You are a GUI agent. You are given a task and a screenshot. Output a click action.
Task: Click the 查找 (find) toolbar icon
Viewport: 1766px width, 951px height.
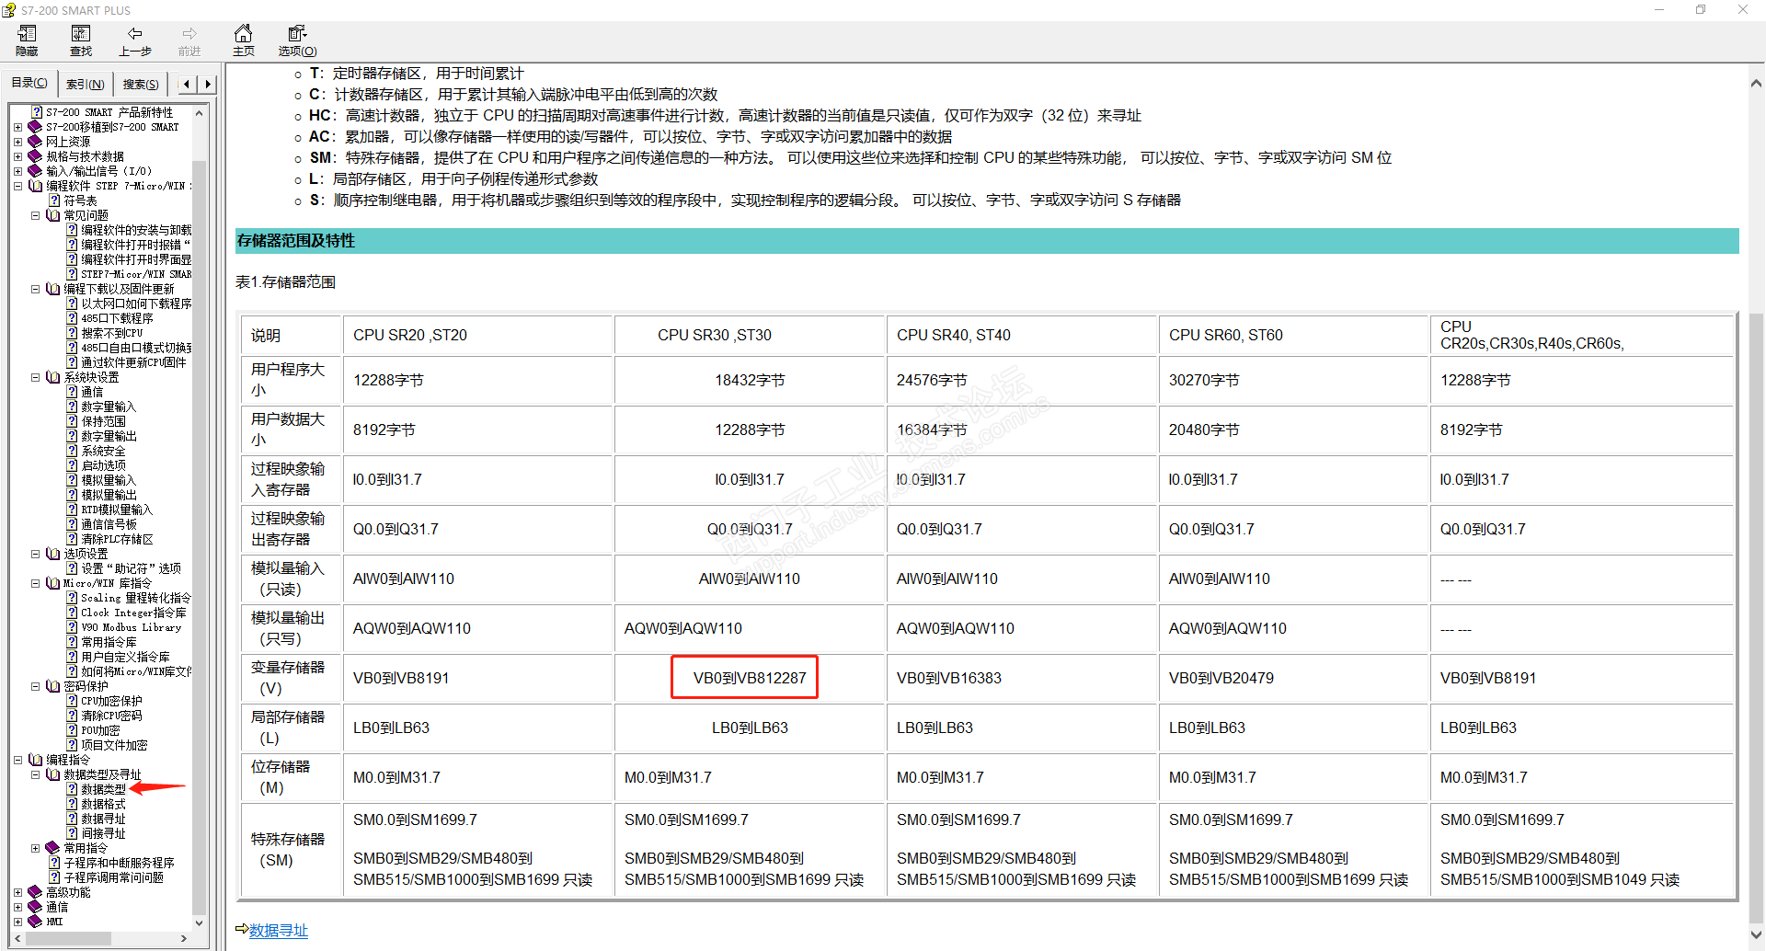click(81, 34)
